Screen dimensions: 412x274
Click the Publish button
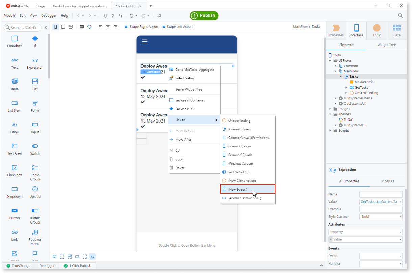pos(204,15)
